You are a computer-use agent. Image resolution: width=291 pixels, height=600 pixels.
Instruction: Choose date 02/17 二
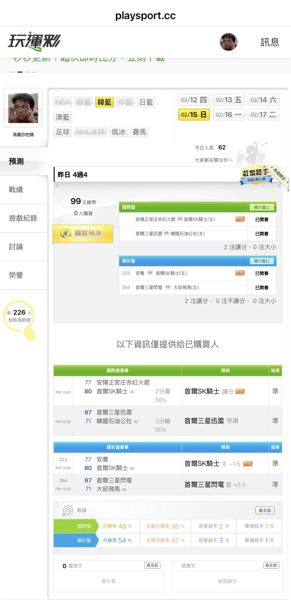coord(263,115)
